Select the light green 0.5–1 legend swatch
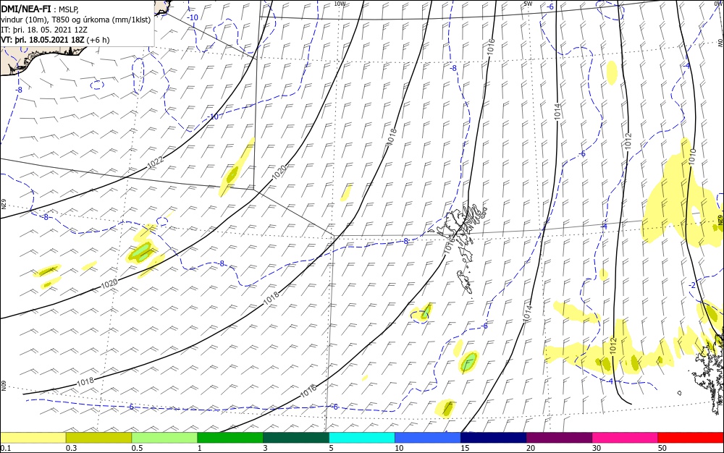Screen dimensions: 724x453 (x=164, y=437)
